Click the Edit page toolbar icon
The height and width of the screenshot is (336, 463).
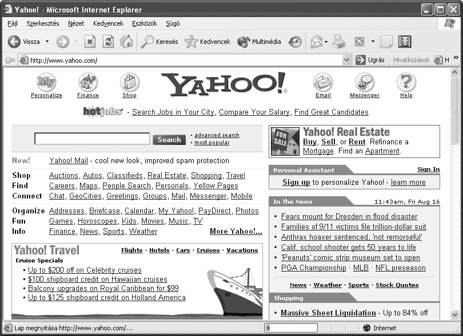click(x=360, y=42)
